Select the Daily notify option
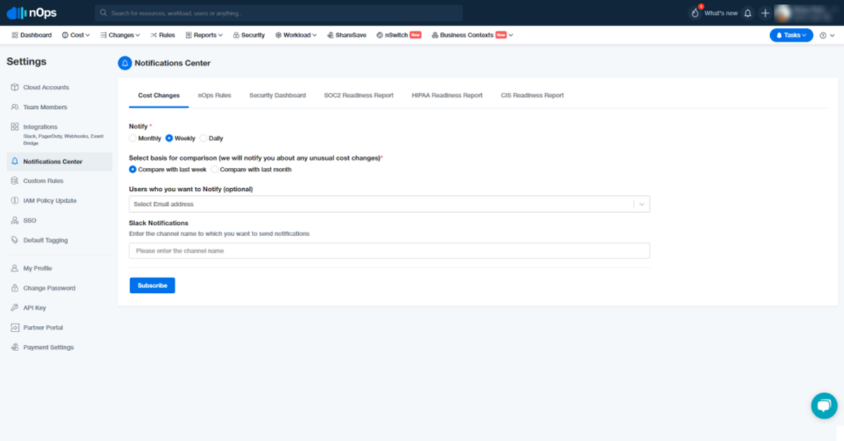Screen dimensions: 844x441 203,138
